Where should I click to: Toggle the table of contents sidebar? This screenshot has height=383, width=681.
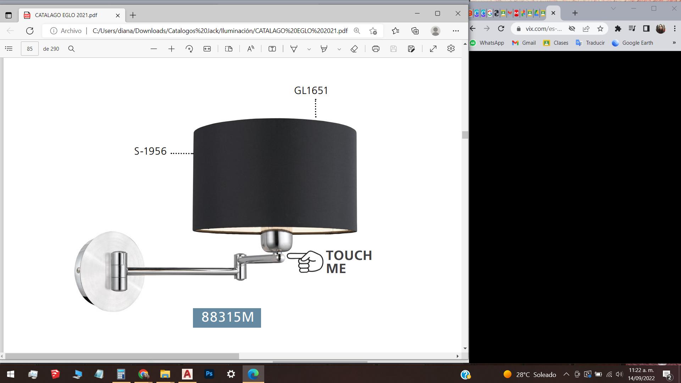9,49
